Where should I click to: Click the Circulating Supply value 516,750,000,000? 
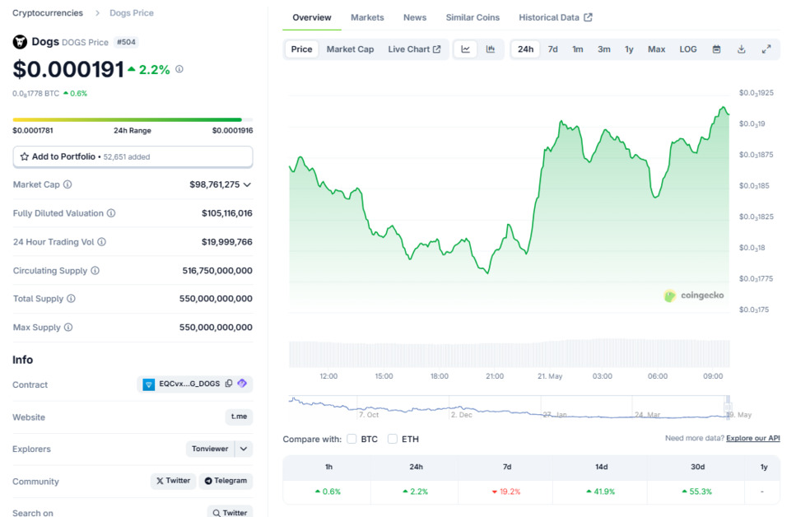tap(217, 271)
